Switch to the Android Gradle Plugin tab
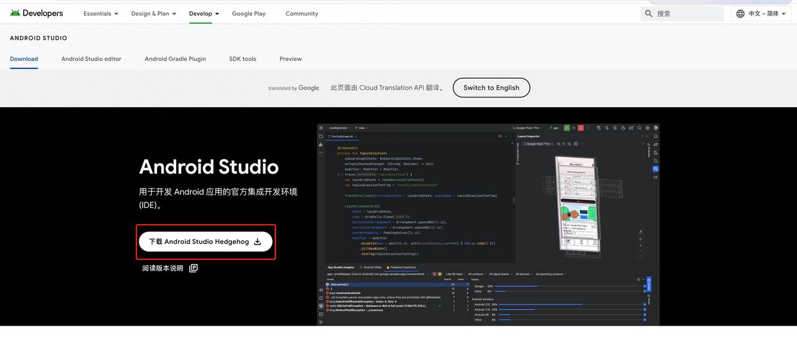The height and width of the screenshot is (353, 797). tap(175, 59)
